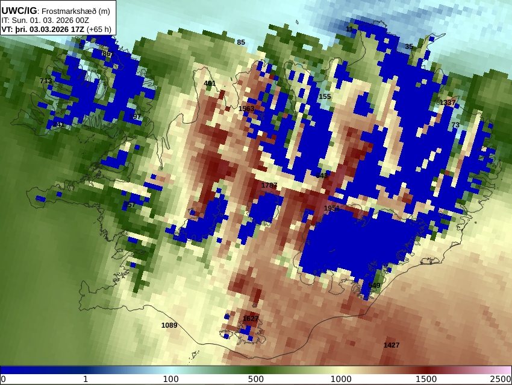Click the 100 label on the color scale
This screenshot has height=385, width=512.
[171, 380]
